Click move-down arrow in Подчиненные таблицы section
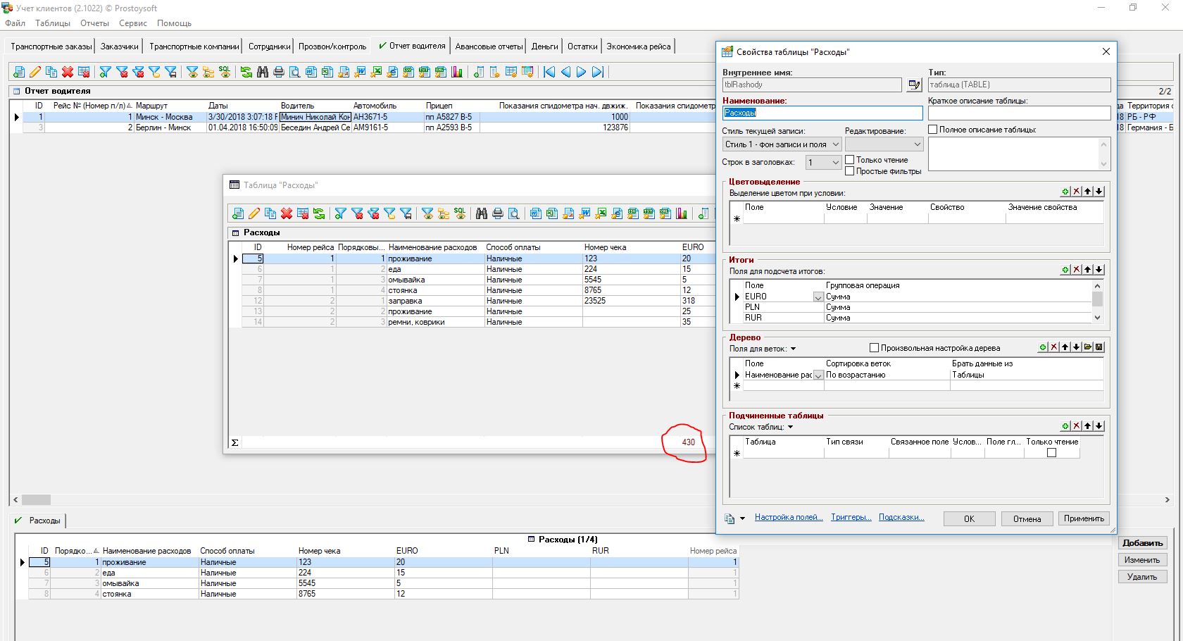Screen dimensions: 1183x641 click(x=1099, y=426)
